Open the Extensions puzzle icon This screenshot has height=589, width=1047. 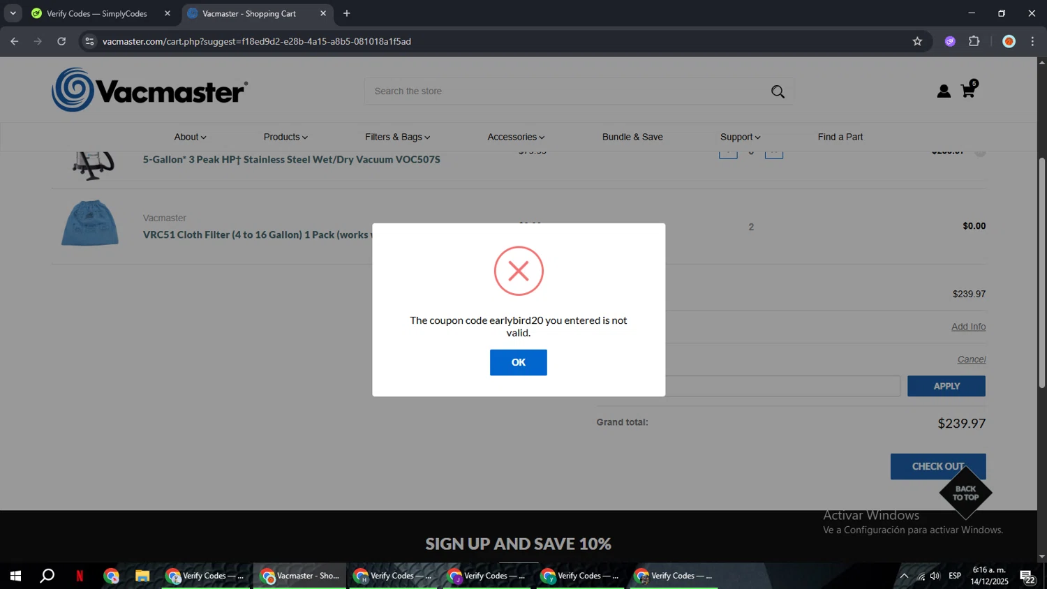974,41
